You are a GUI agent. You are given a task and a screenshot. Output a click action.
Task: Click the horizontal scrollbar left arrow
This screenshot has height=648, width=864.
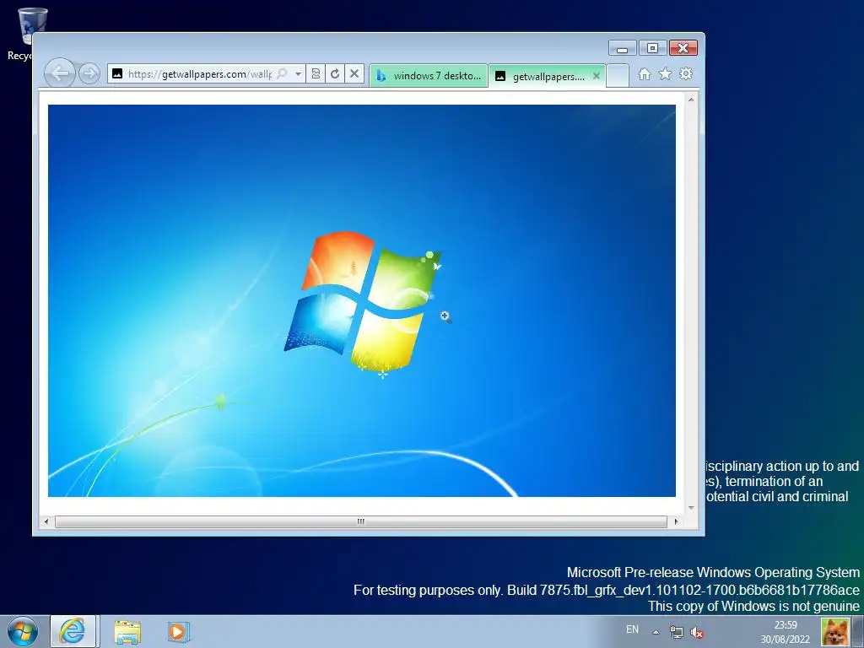(x=46, y=521)
